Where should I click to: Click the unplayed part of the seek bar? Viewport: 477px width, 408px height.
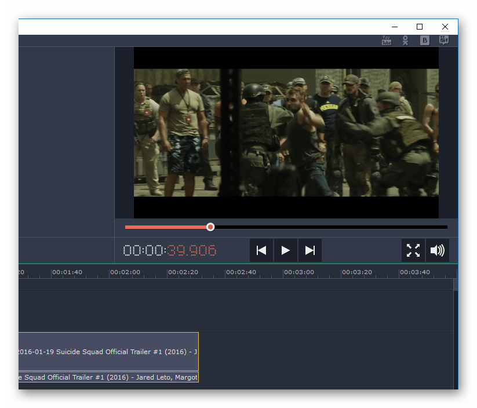pos(330,227)
